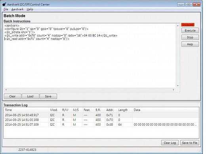The image size is (206, 154).
Task: Click the right arrow of horizontal scrollbar
Action: point(174,90)
